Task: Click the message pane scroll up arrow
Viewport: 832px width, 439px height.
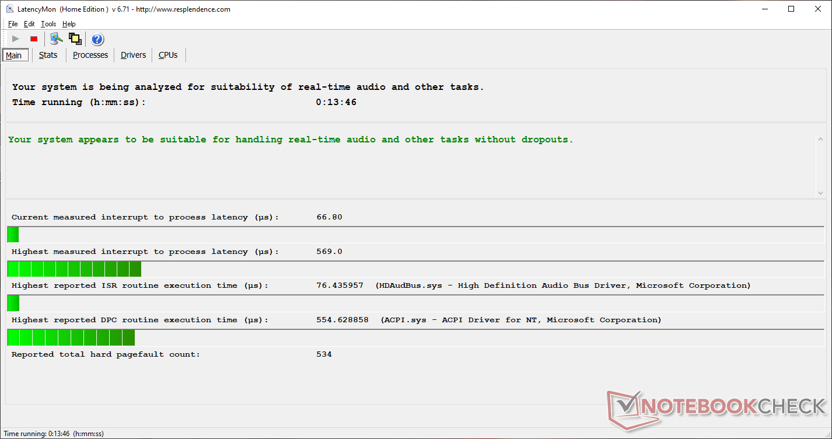Action: (x=820, y=139)
